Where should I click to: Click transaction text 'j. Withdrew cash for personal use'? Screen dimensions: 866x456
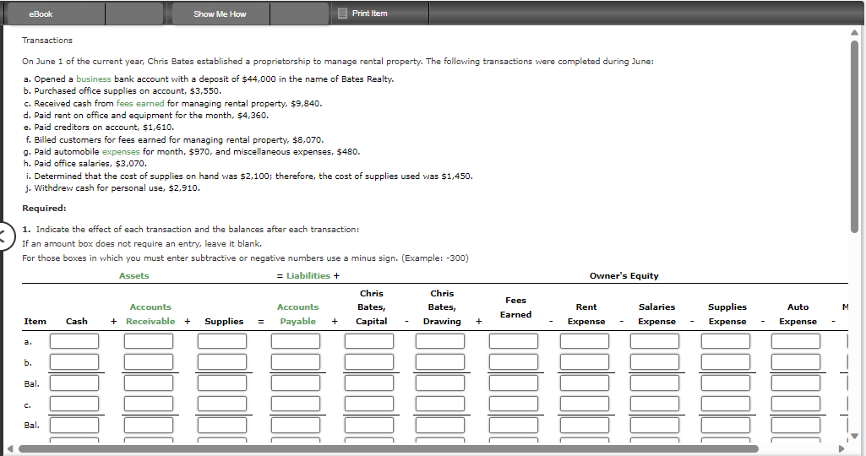coord(91,187)
